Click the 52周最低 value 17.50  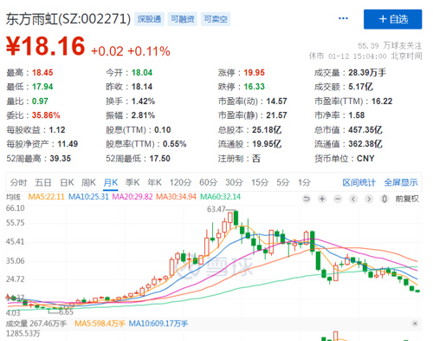click(159, 159)
